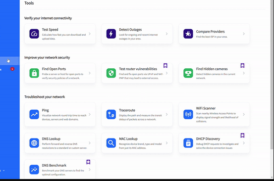Click the Find Open Ports chevron

90,73
